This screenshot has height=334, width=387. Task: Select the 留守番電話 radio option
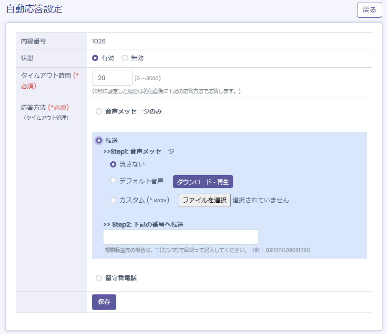pos(99,278)
